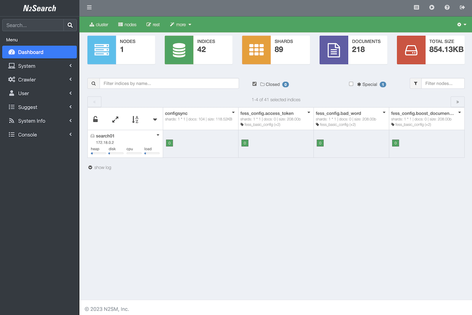The image size is (472, 315).
Task: Enable the Special indices checkbox
Action: [x=351, y=84]
